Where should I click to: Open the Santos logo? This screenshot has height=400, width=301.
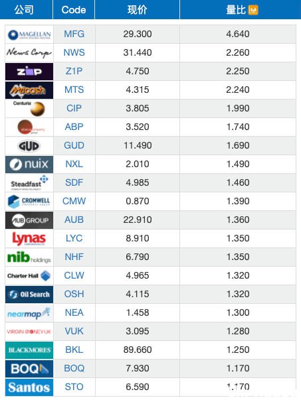(x=29, y=387)
